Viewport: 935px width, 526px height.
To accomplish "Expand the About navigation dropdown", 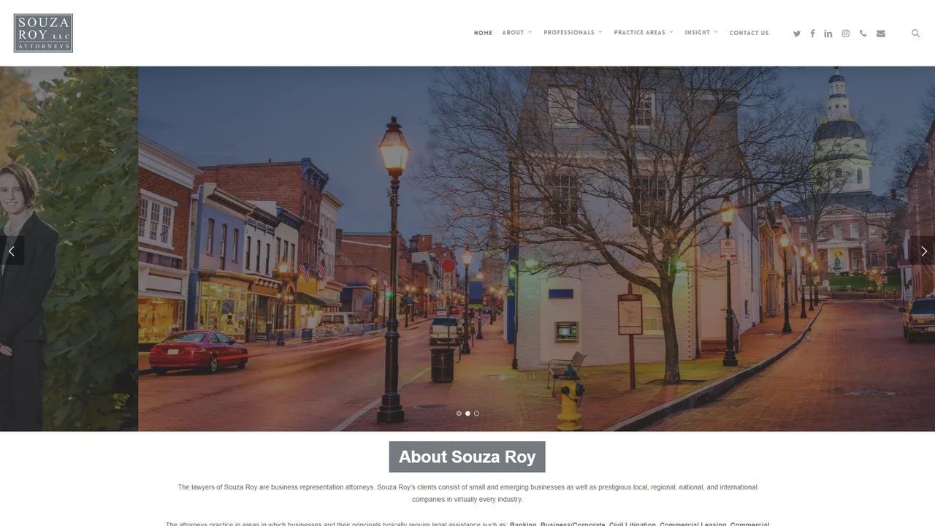I will pyautogui.click(x=517, y=33).
